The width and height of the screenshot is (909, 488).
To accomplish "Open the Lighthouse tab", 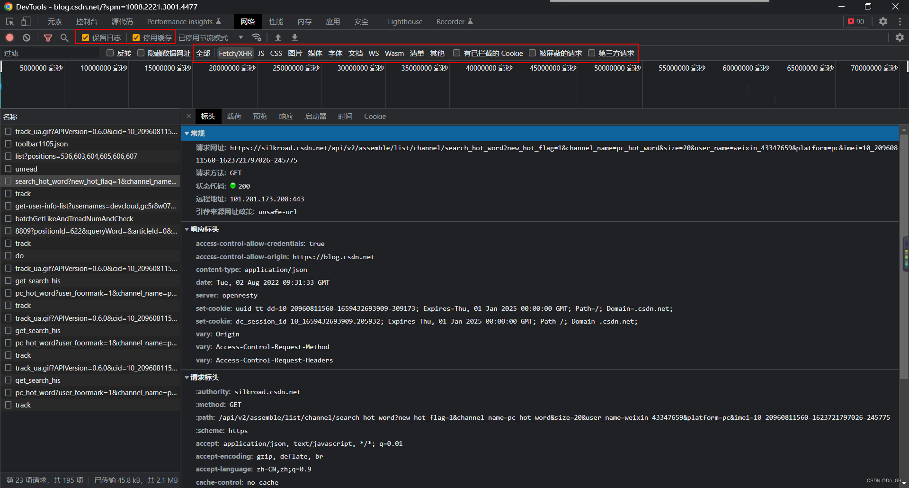I will click(405, 22).
